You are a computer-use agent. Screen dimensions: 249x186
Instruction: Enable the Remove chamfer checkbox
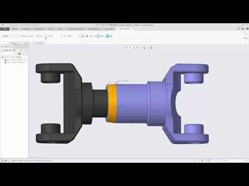tap(20, 36)
